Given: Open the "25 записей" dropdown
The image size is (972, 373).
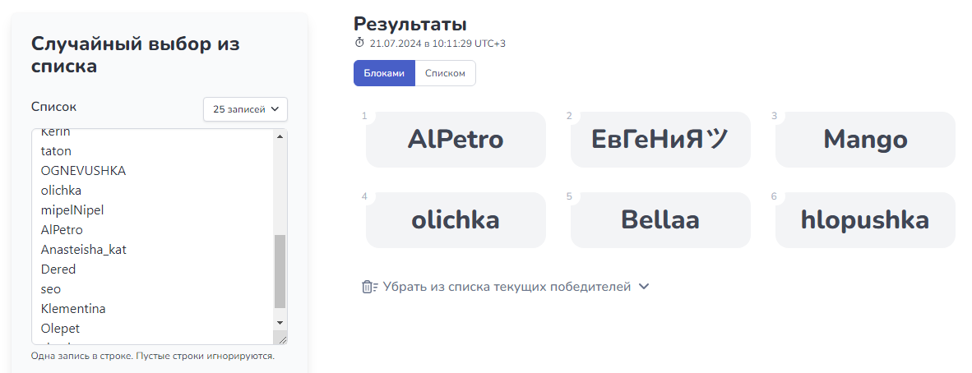Looking at the screenshot, I should tap(246, 109).
